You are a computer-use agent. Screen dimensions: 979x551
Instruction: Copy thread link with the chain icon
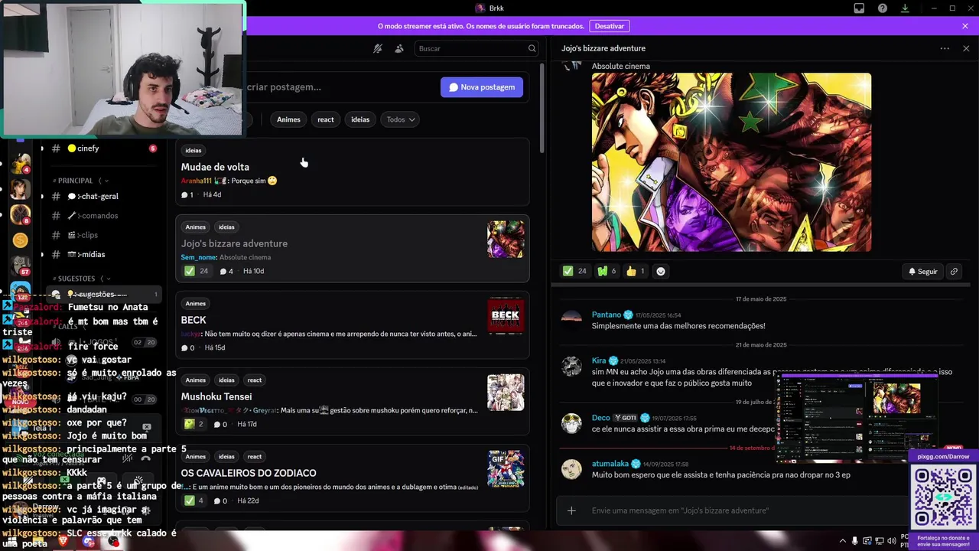click(954, 272)
